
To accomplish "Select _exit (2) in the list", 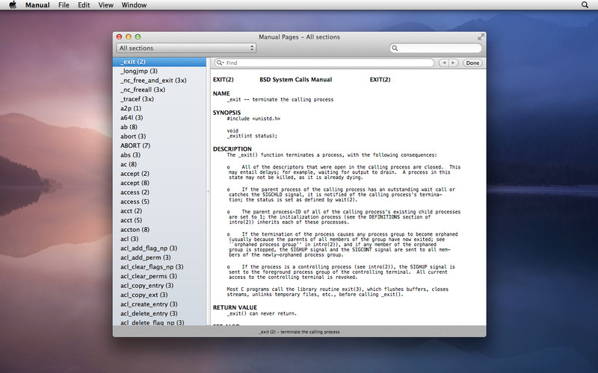I will (159, 62).
